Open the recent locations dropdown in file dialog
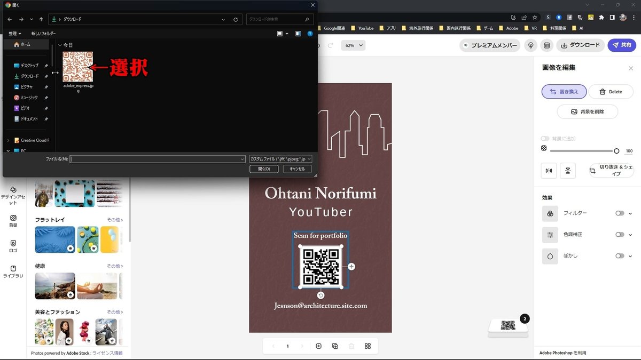This screenshot has width=641, height=360. click(x=32, y=19)
